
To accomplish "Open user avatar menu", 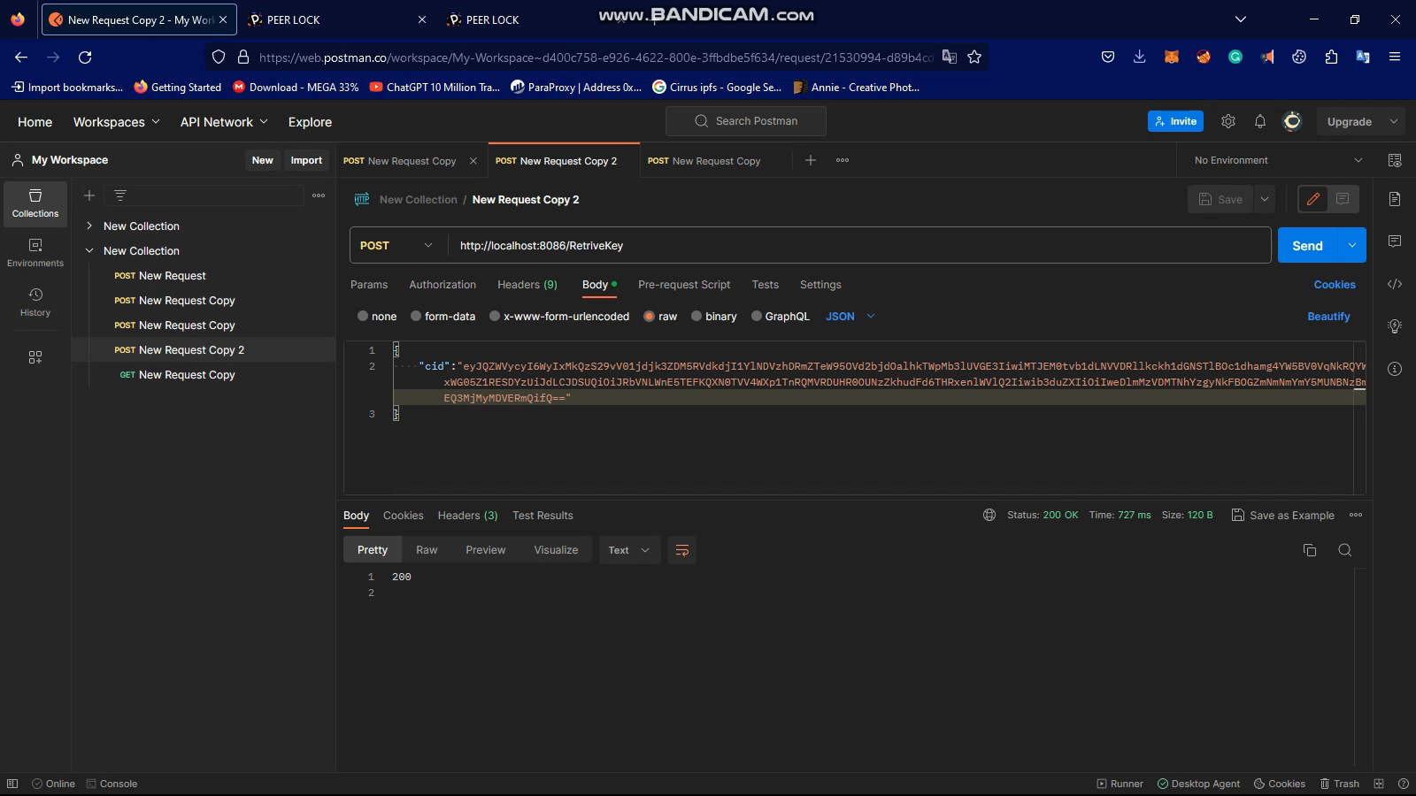I will [x=1292, y=122].
